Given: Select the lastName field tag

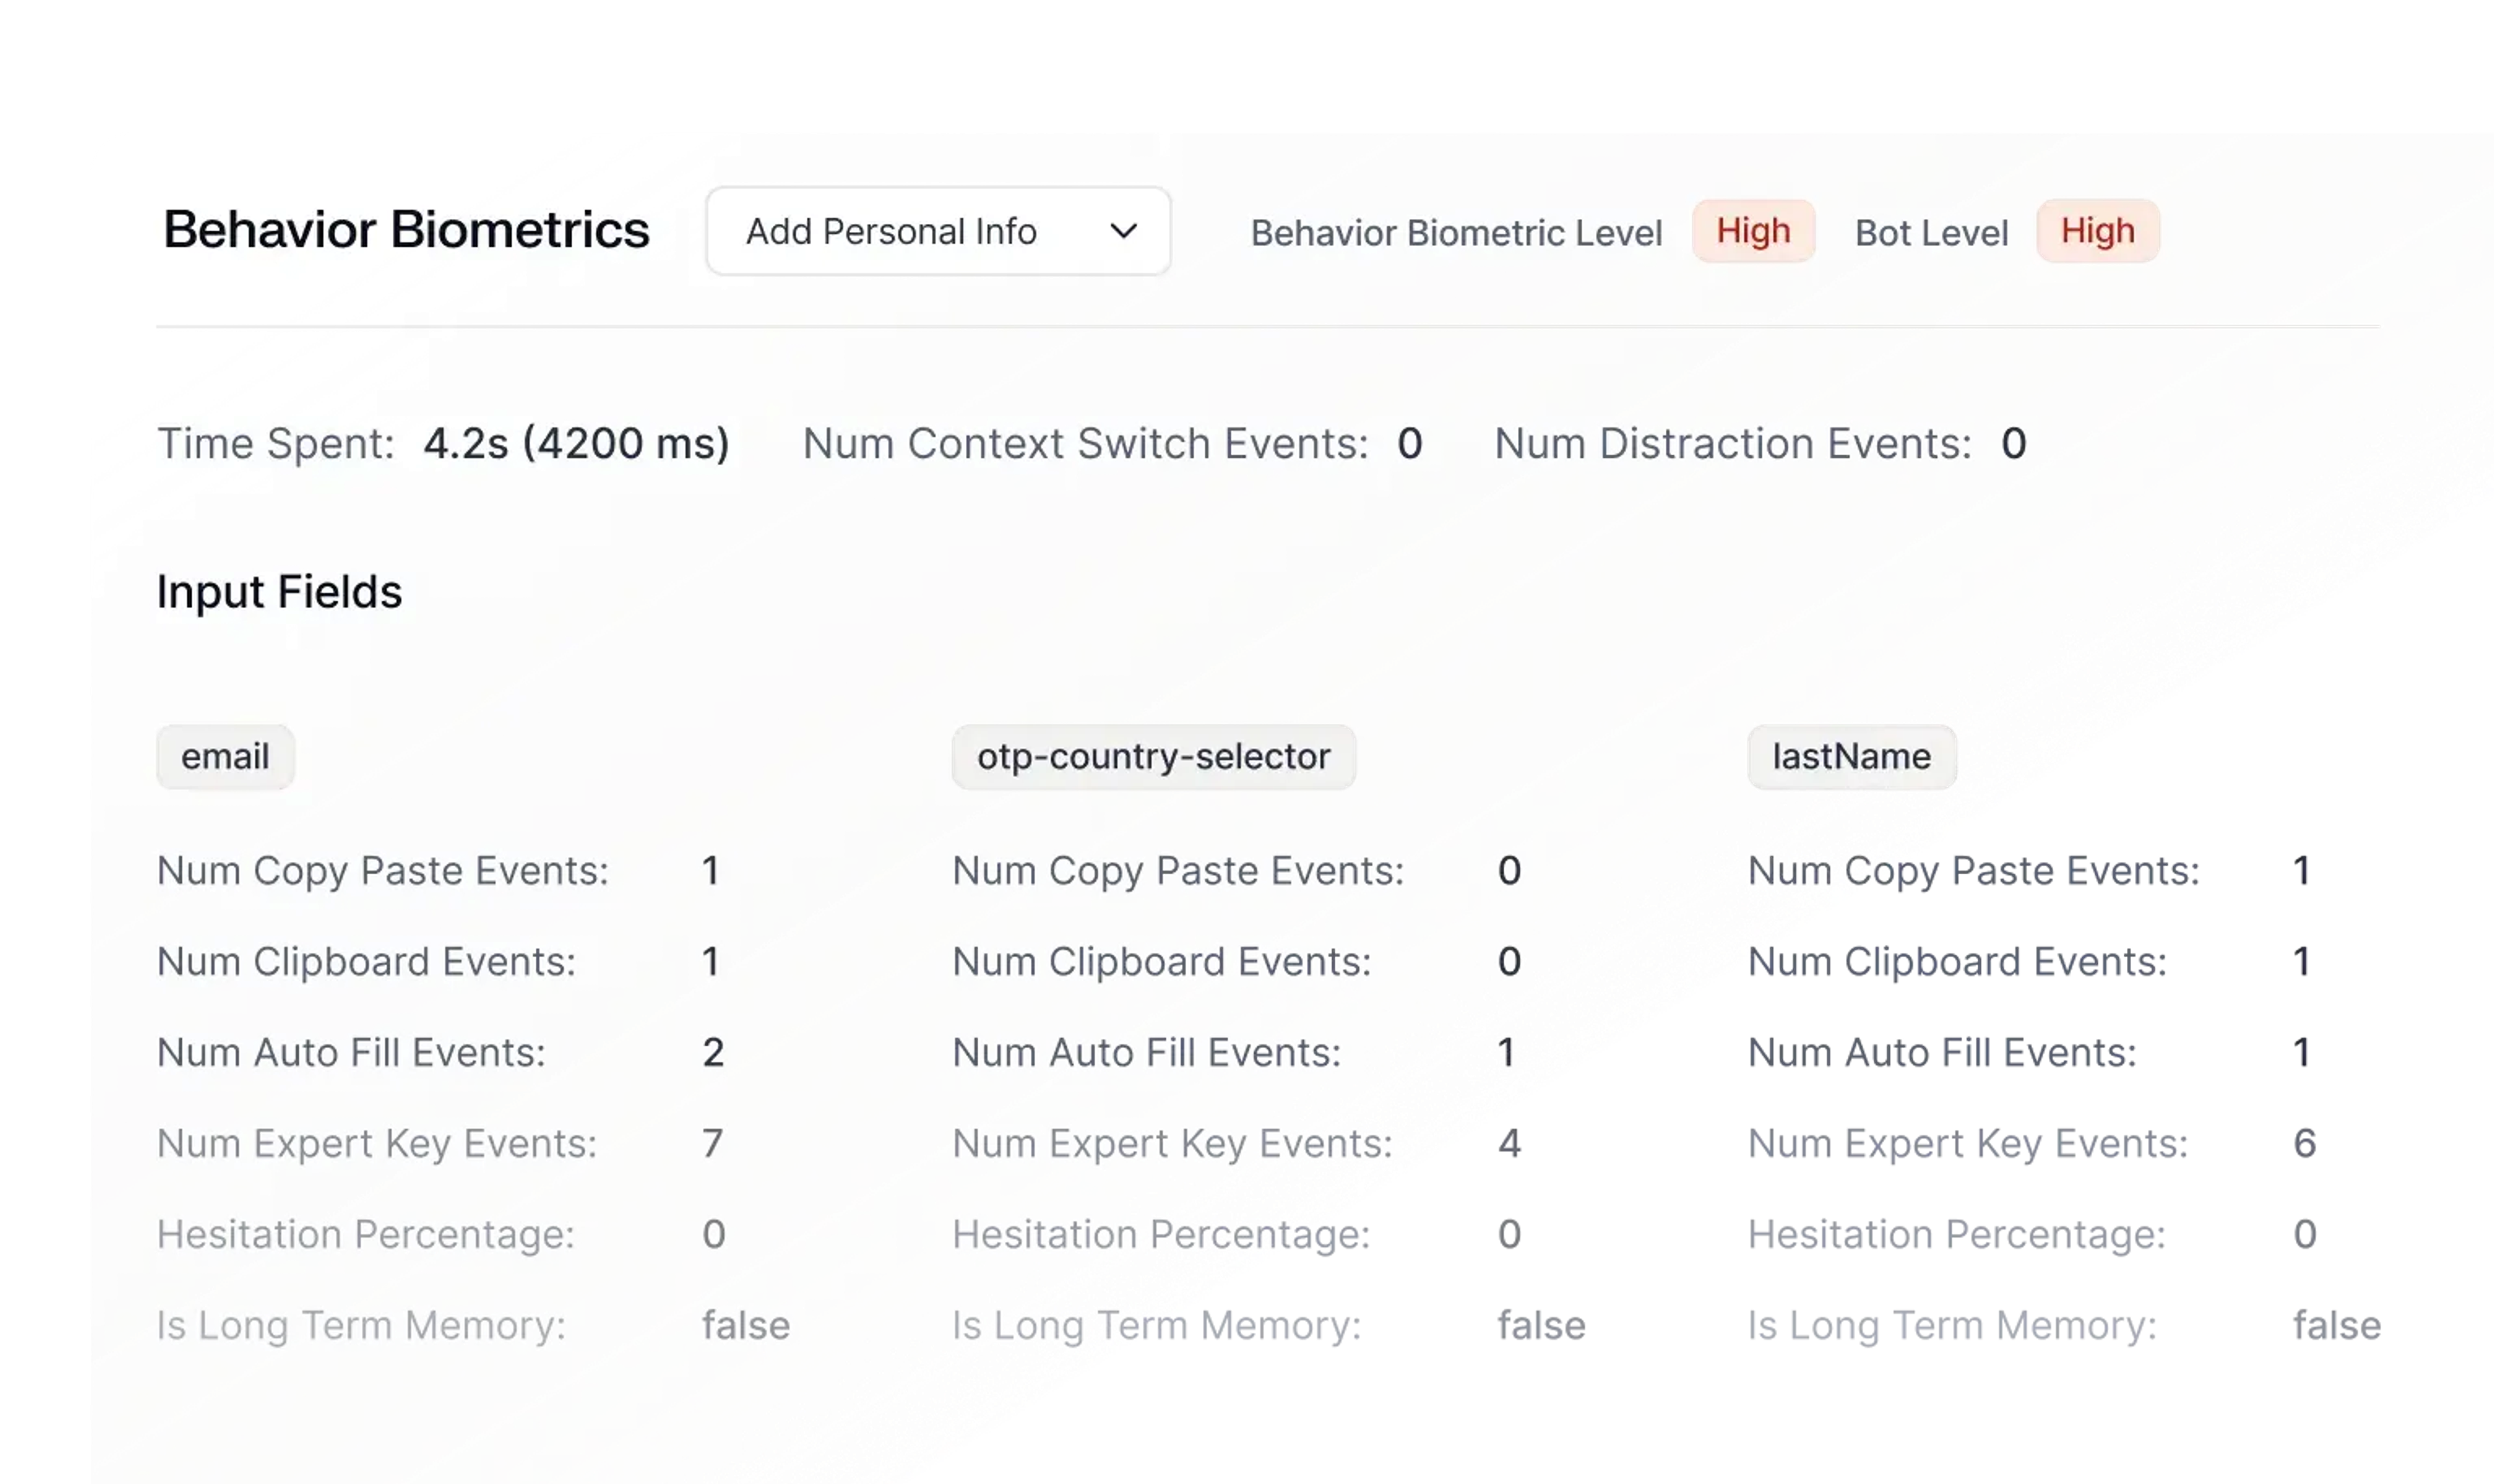Looking at the screenshot, I should (x=1851, y=757).
